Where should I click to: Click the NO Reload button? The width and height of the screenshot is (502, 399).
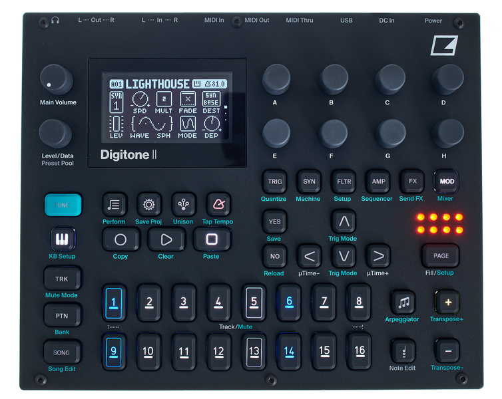tap(275, 256)
